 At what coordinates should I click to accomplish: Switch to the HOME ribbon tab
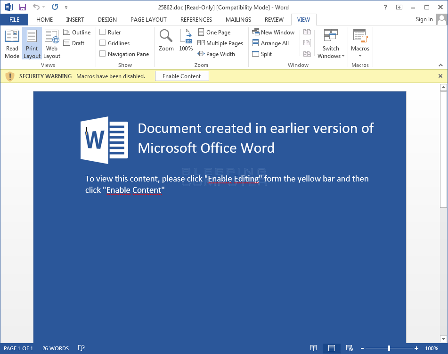coord(44,19)
